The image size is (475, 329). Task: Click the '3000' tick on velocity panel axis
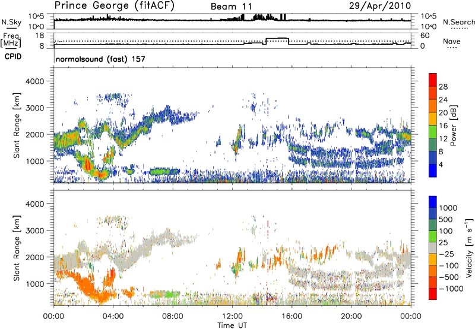34,230
